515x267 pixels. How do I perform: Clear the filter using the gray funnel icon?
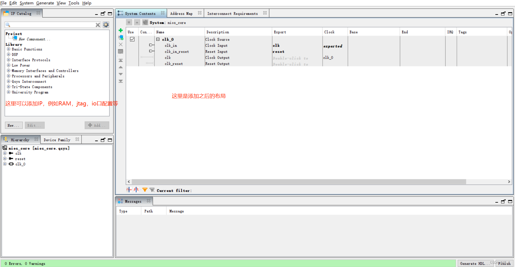(x=152, y=190)
